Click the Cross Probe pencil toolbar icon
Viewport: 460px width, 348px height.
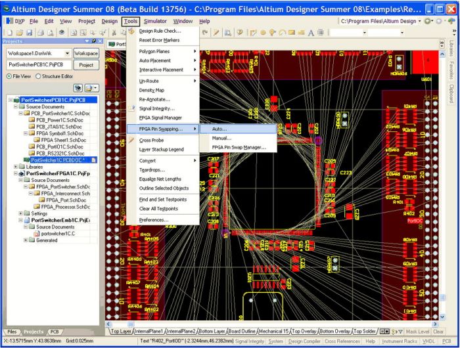[216, 33]
